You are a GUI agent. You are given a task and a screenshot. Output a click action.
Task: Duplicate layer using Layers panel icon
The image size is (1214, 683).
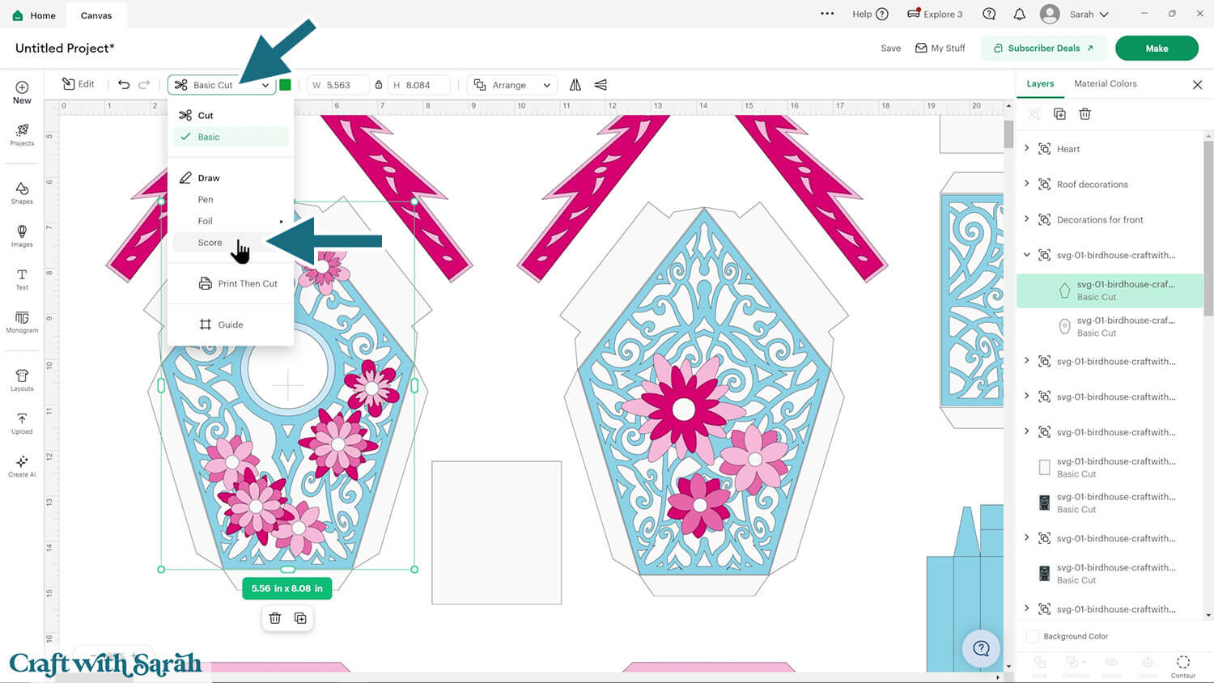tap(1059, 114)
